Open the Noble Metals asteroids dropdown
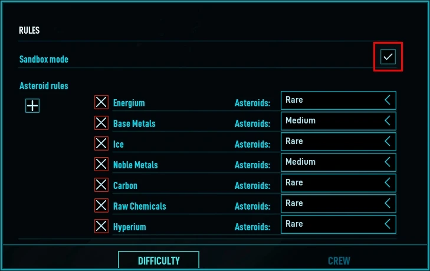The image size is (430, 271). pos(339,162)
